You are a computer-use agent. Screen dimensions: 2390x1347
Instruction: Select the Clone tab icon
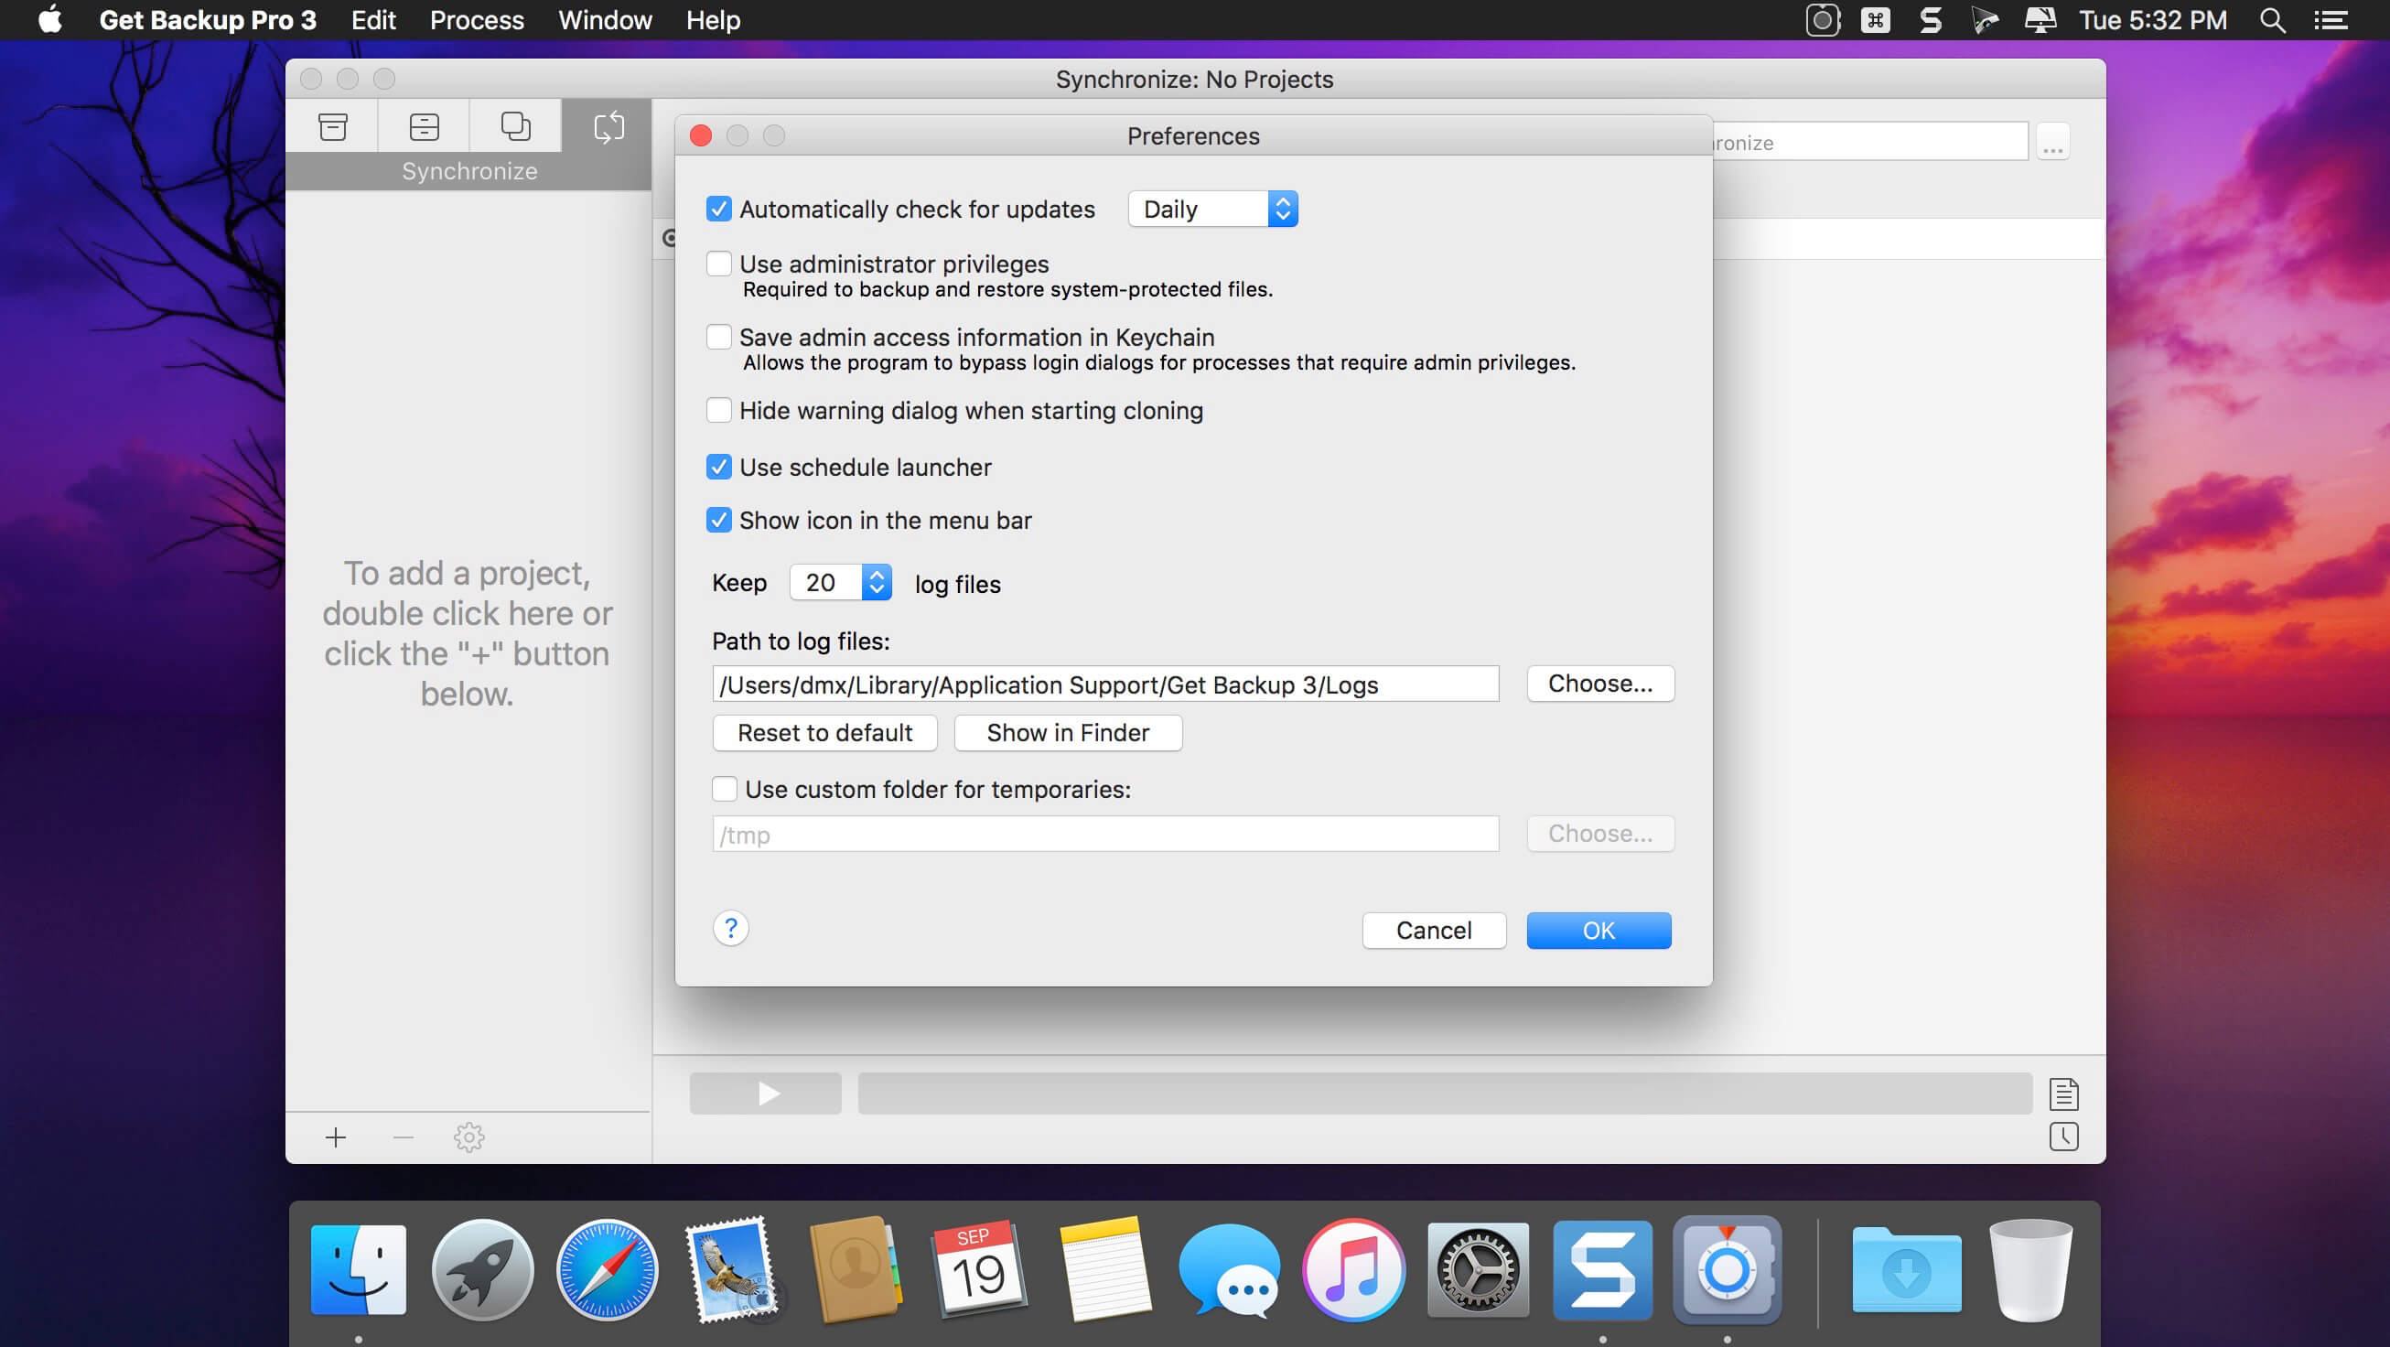515,126
